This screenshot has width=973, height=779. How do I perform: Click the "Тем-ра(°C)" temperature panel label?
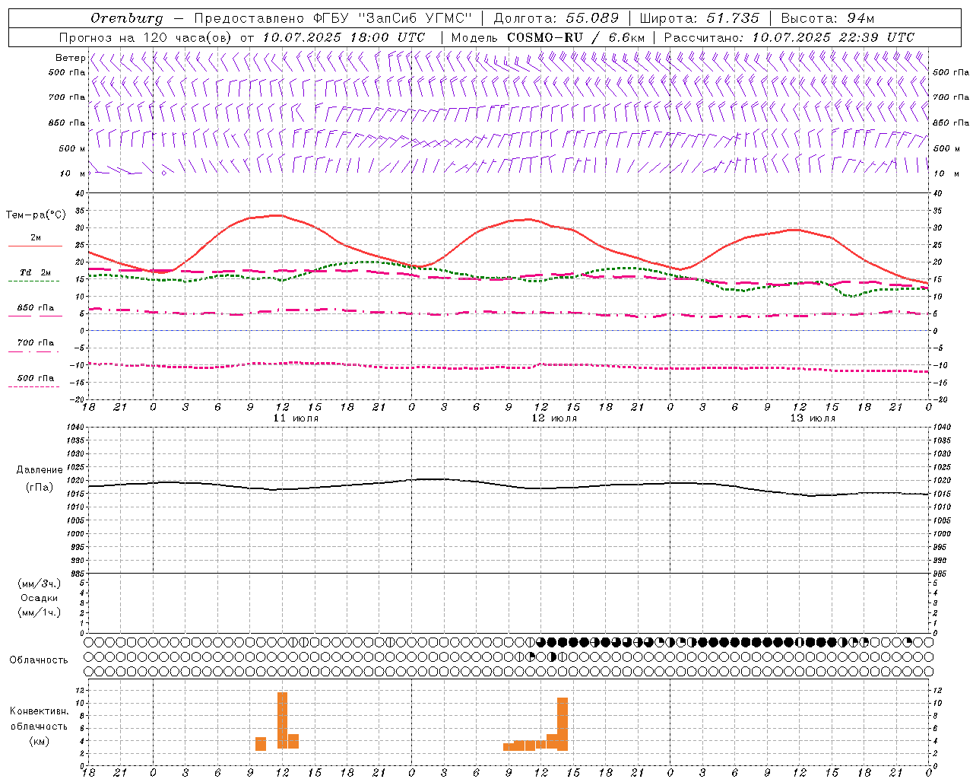[36, 215]
